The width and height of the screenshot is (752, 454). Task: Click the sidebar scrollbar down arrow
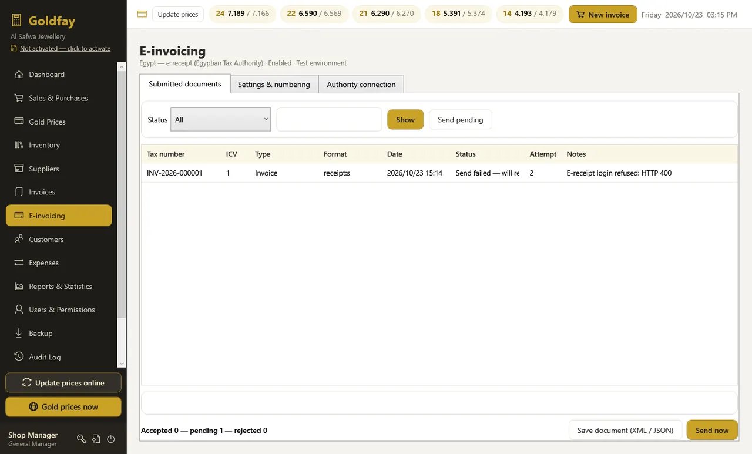[122, 364]
